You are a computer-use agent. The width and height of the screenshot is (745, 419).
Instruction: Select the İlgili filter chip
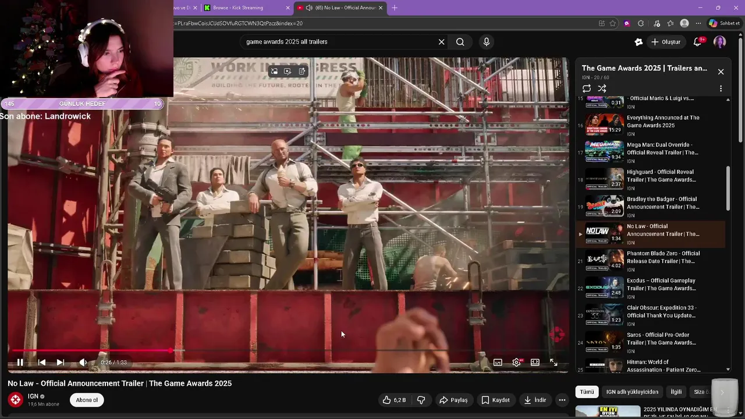[676, 392]
